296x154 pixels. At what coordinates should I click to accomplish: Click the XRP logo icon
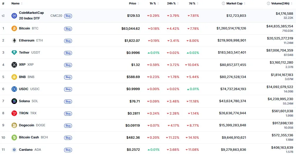coord(14,65)
